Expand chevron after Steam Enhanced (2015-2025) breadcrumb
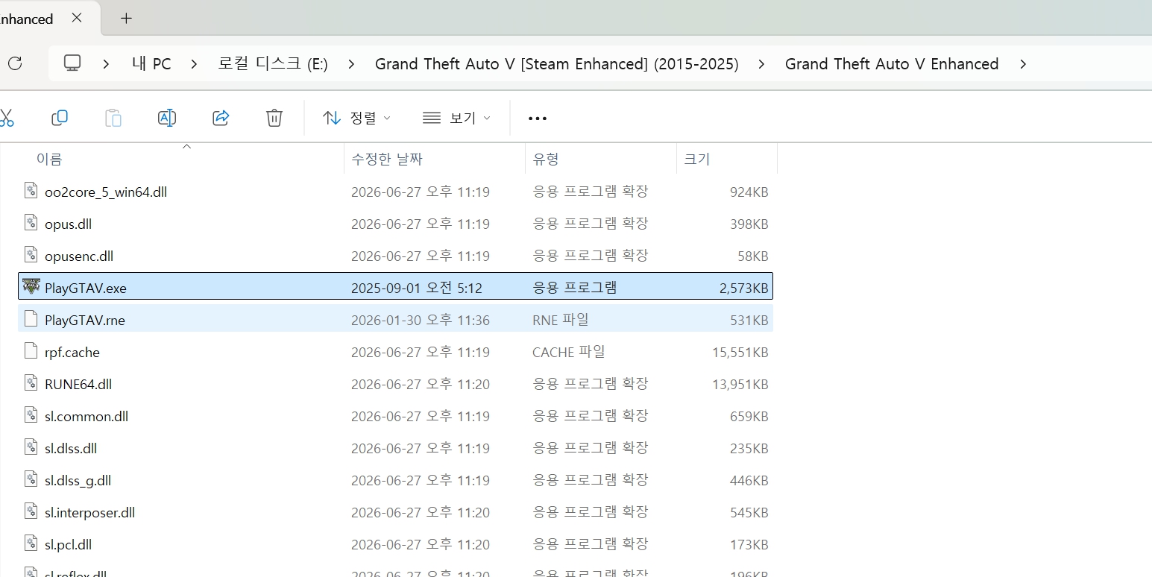The width and height of the screenshot is (1152, 577). tap(761, 64)
